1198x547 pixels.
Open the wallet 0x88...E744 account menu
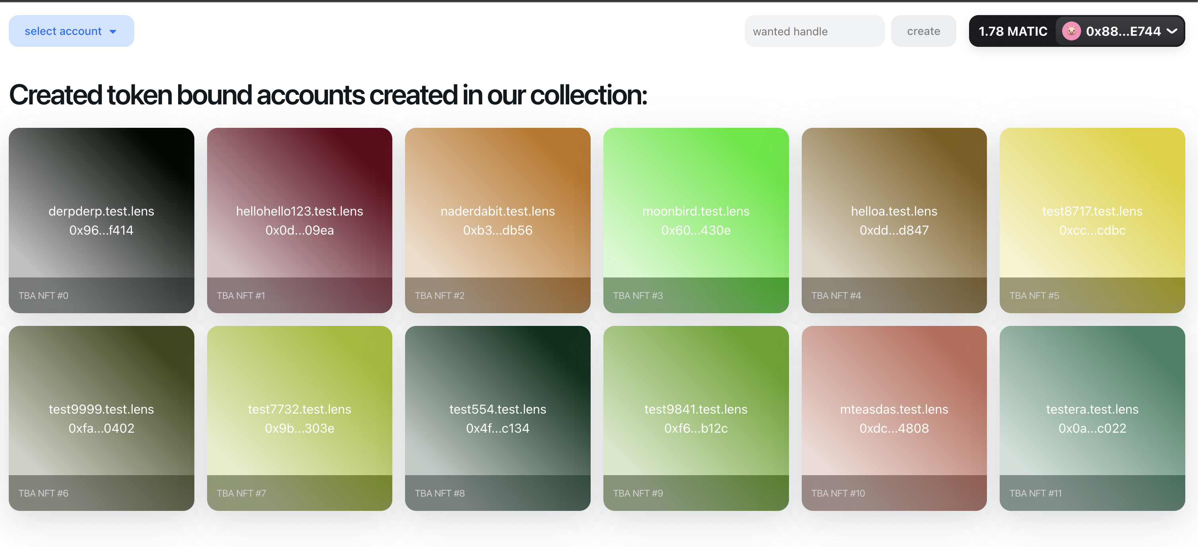pyautogui.click(x=1120, y=31)
